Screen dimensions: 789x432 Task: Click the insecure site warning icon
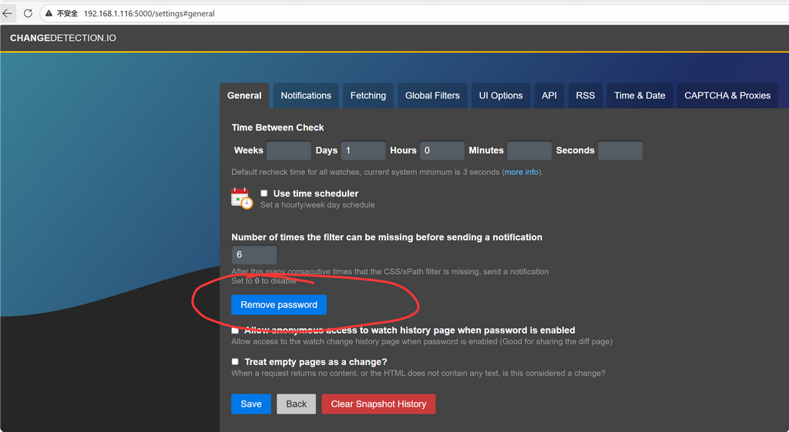[x=49, y=14]
